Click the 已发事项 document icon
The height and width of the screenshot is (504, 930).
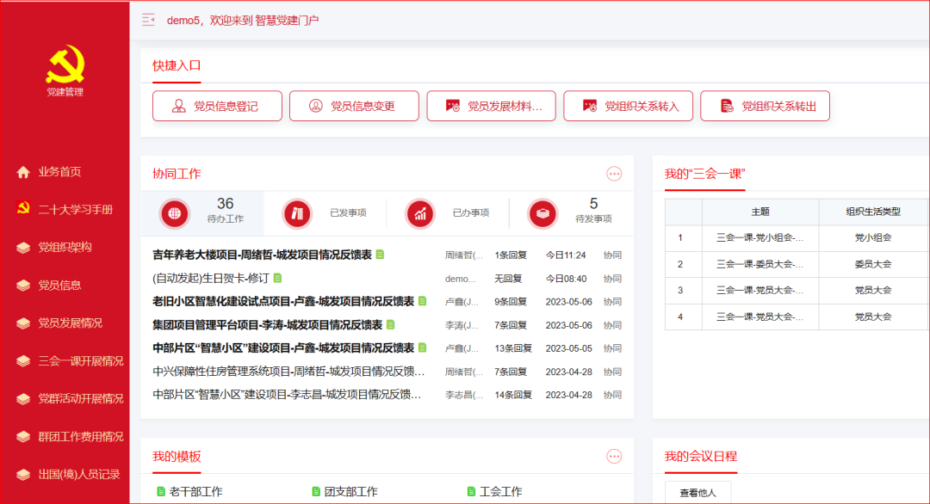[x=297, y=214]
